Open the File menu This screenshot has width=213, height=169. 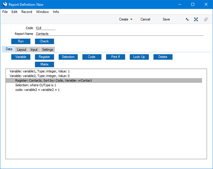pyautogui.click(x=5, y=12)
